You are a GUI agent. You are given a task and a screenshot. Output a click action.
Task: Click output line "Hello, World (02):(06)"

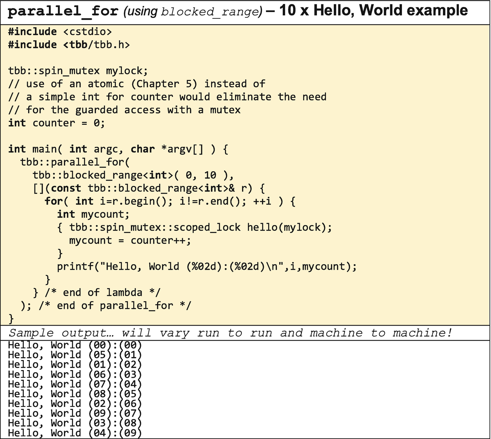coord(75,404)
